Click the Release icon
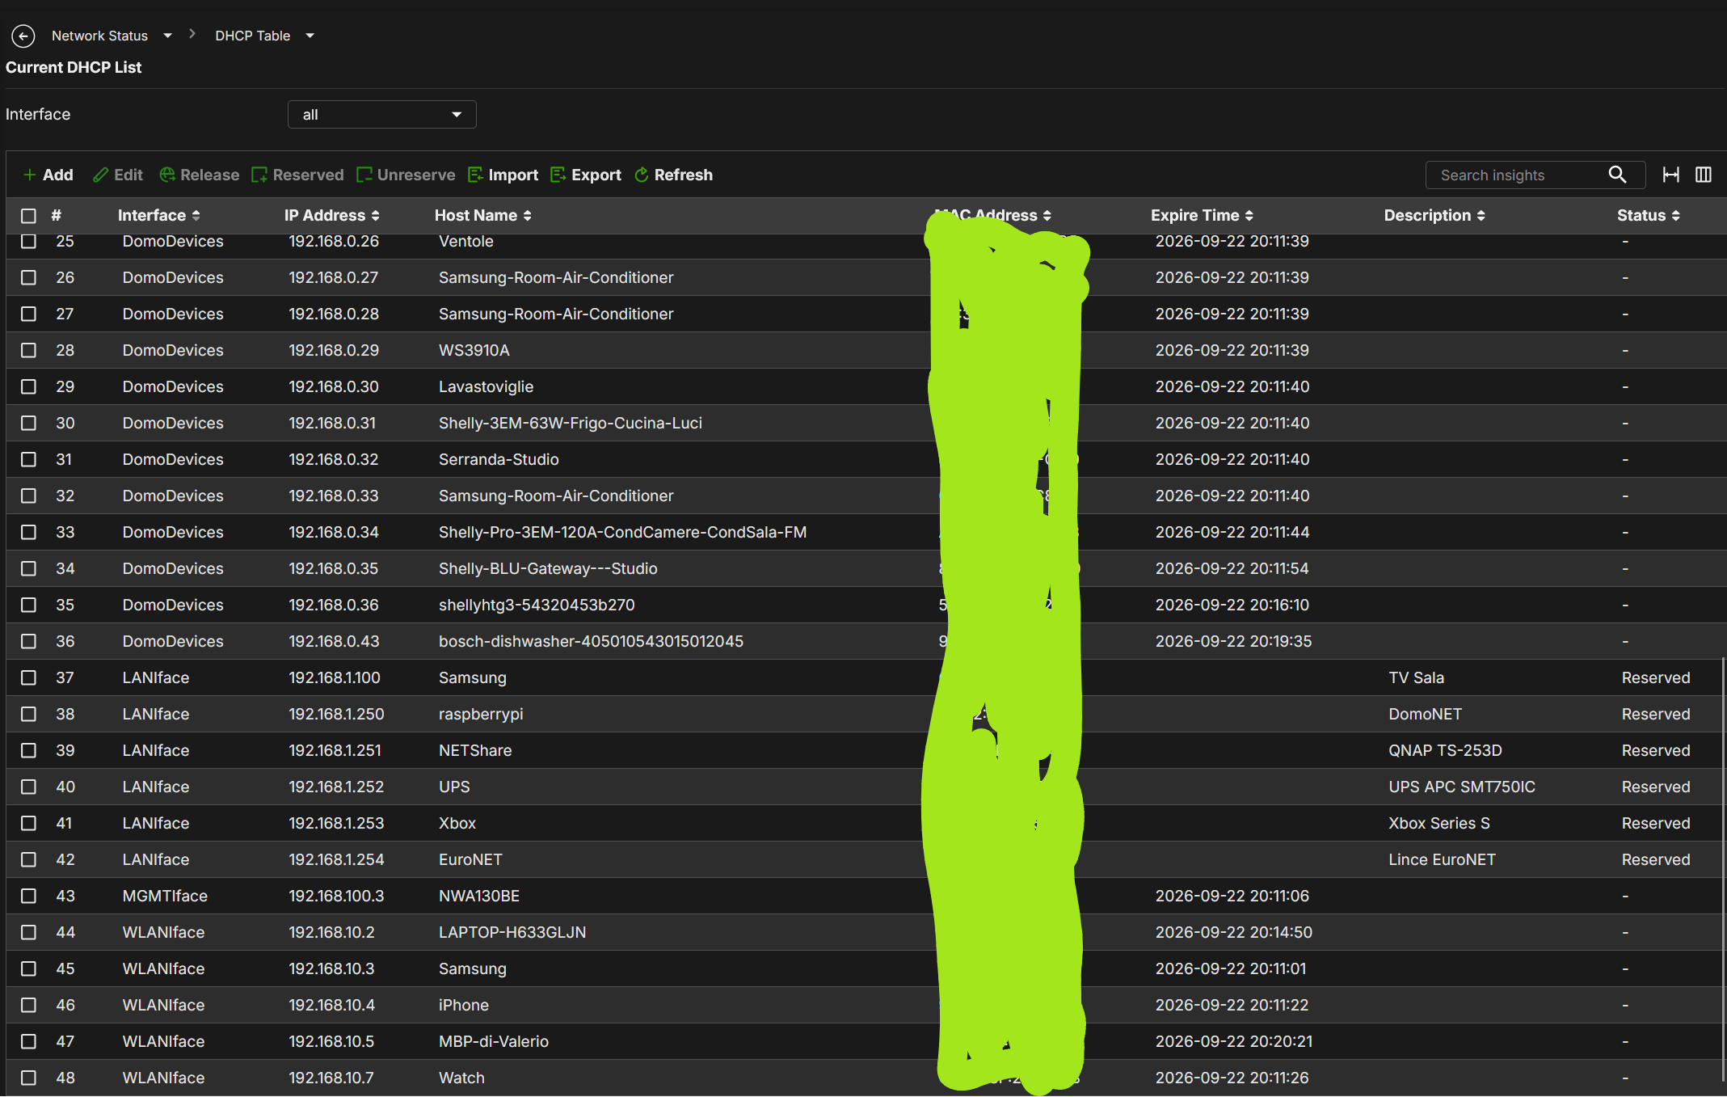The image size is (1727, 1097). (167, 175)
